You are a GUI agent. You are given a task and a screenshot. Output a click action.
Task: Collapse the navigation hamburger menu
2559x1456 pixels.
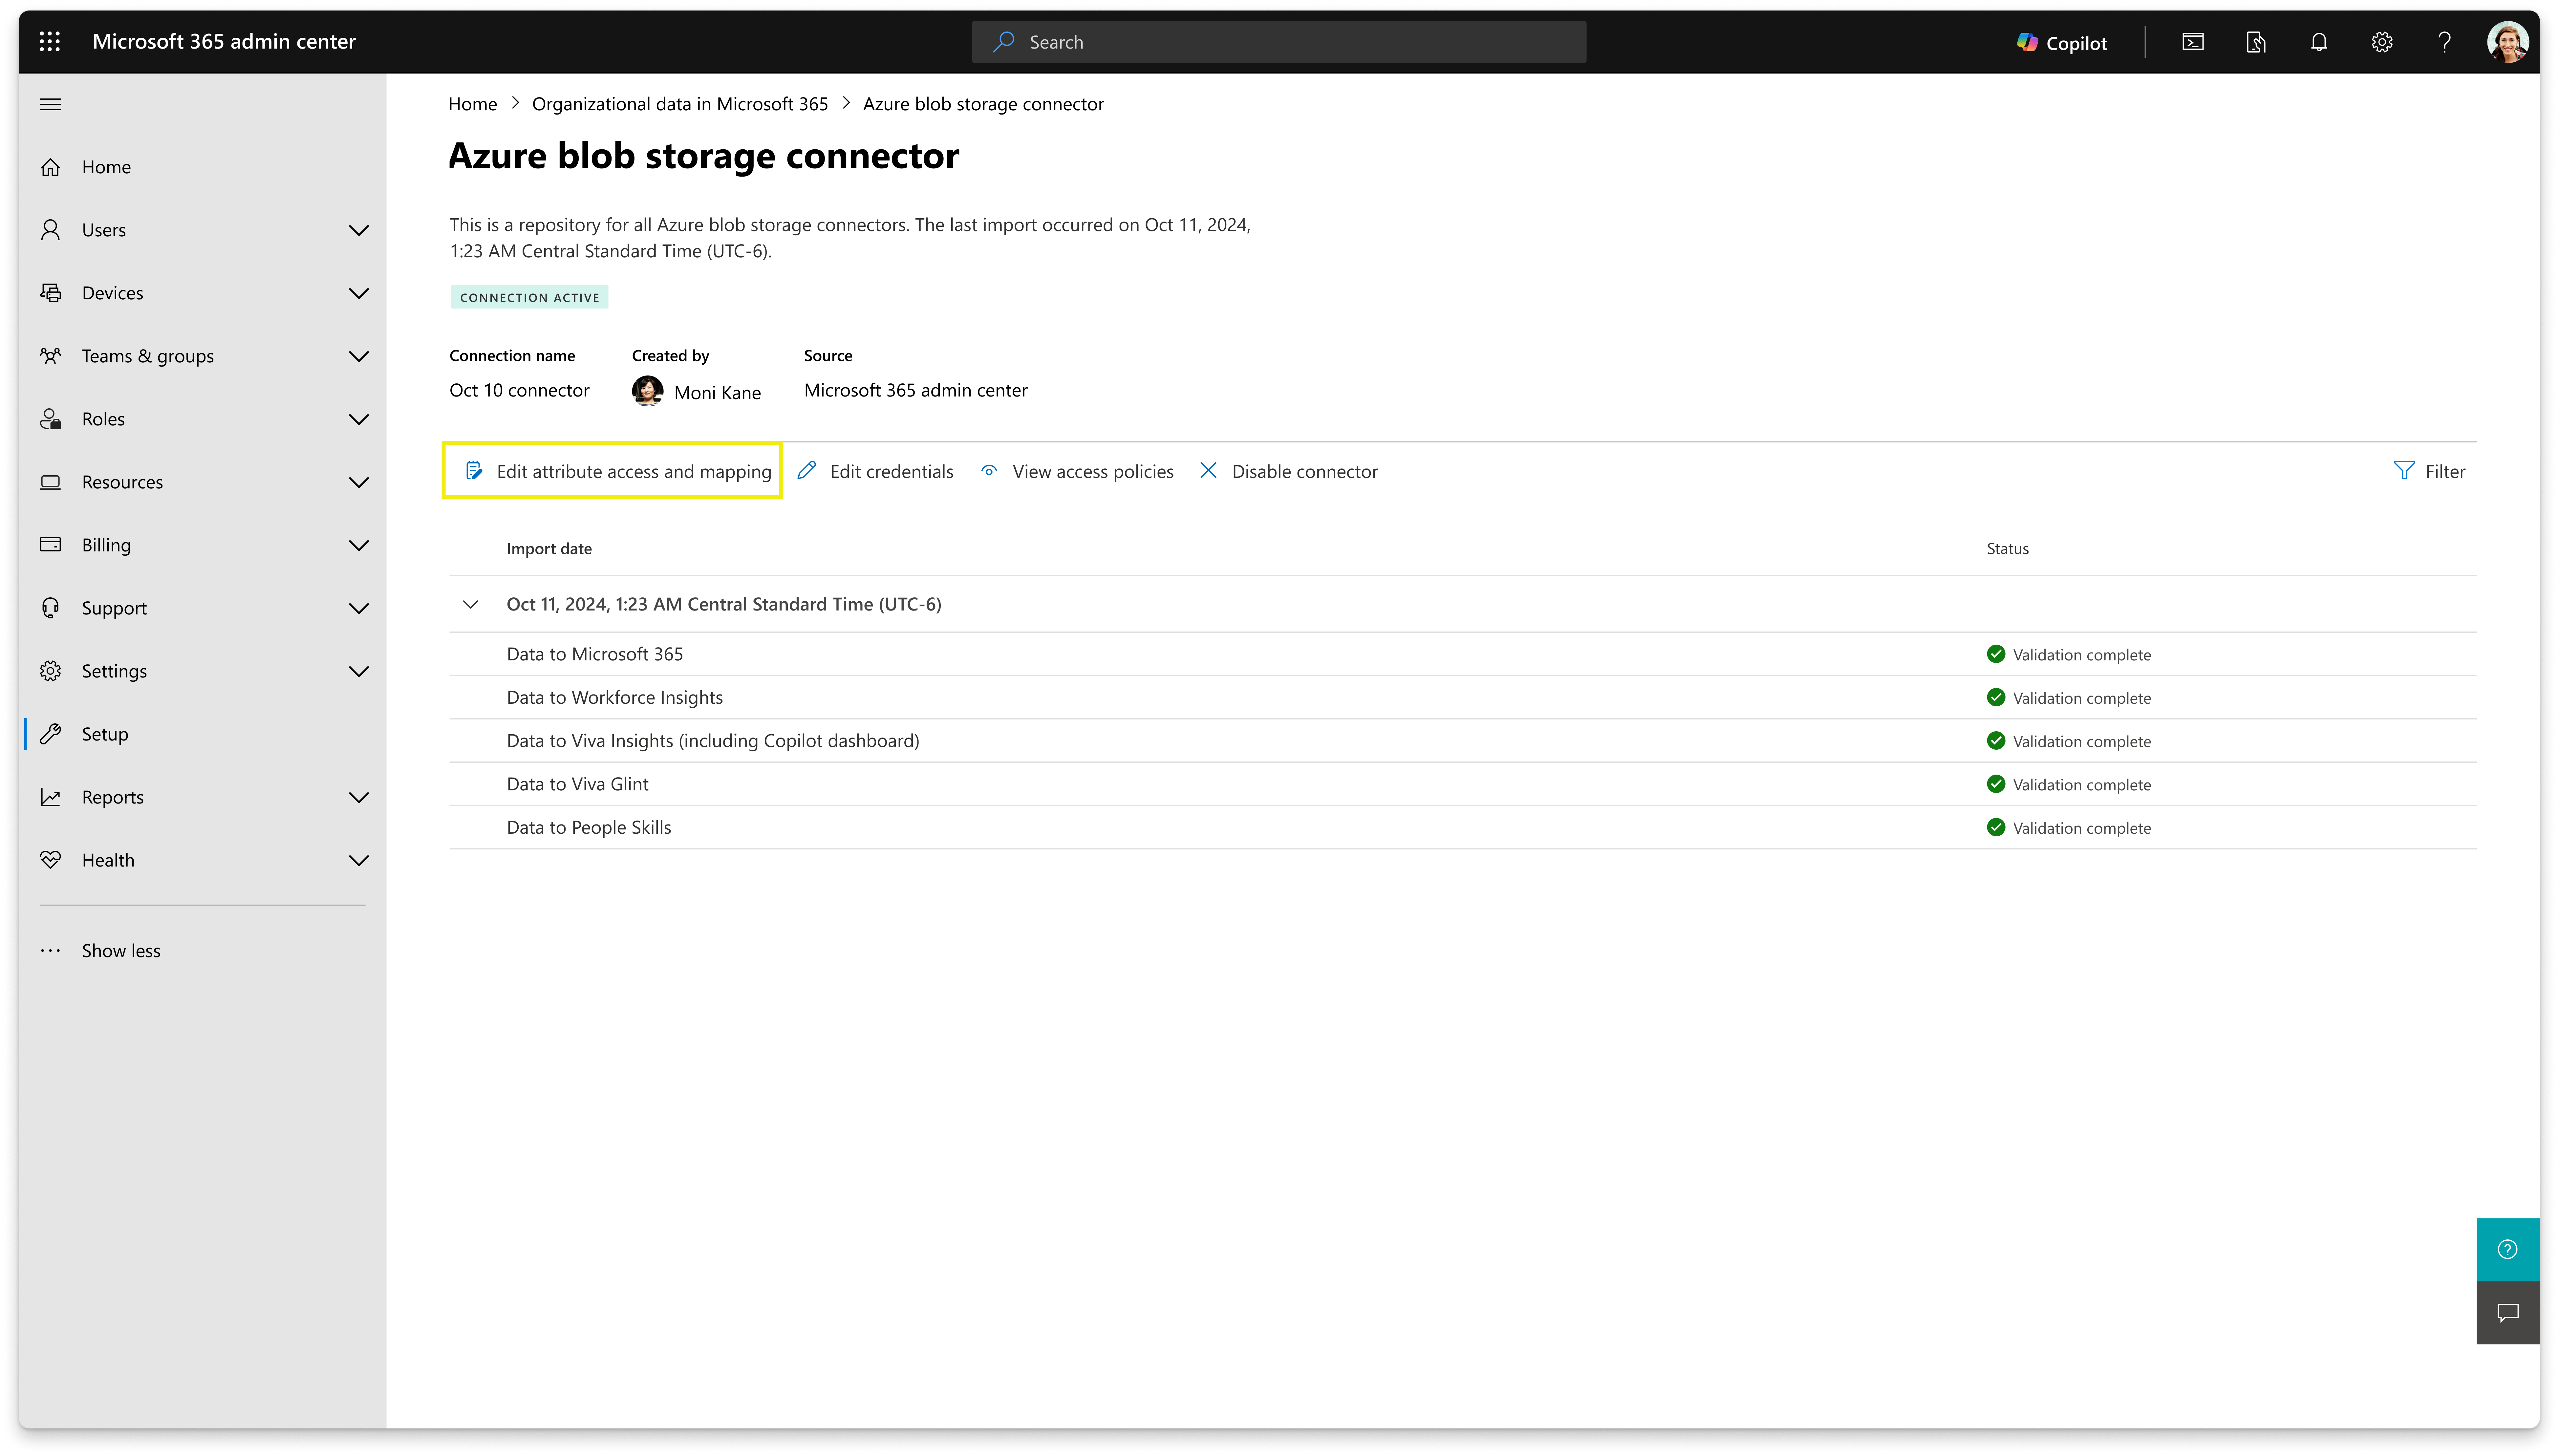point(50,104)
